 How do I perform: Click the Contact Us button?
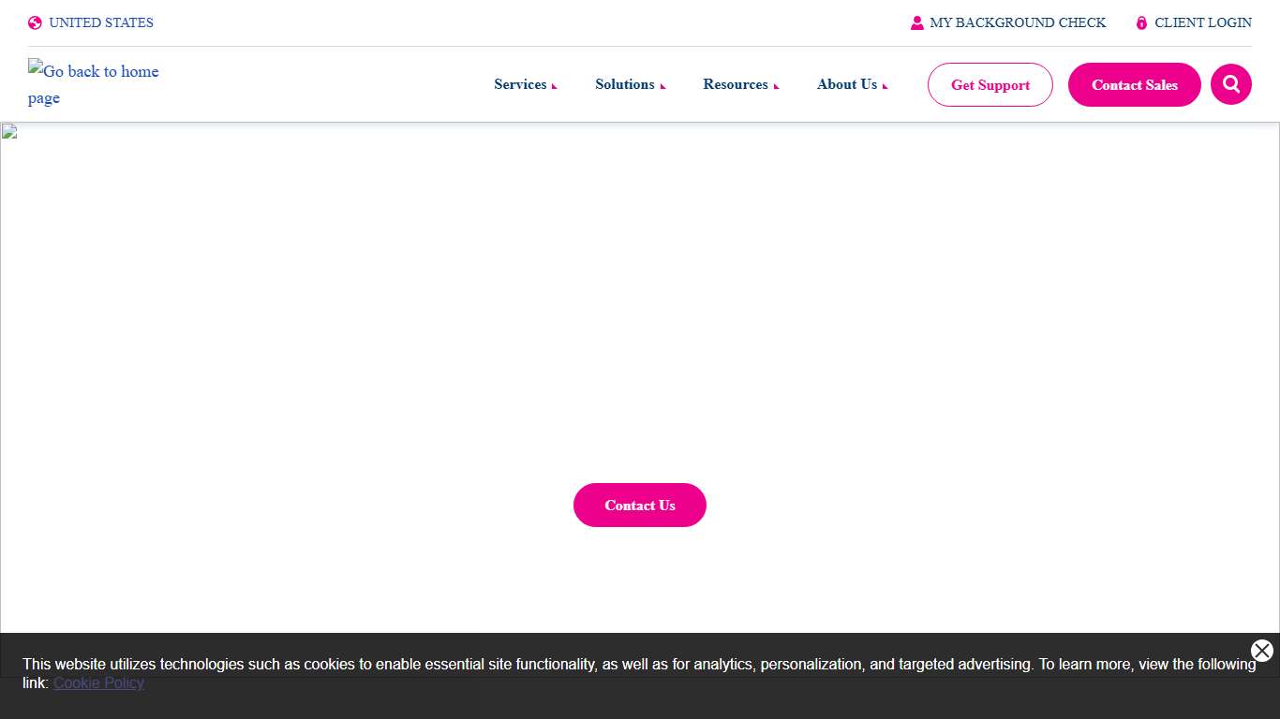click(639, 506)
